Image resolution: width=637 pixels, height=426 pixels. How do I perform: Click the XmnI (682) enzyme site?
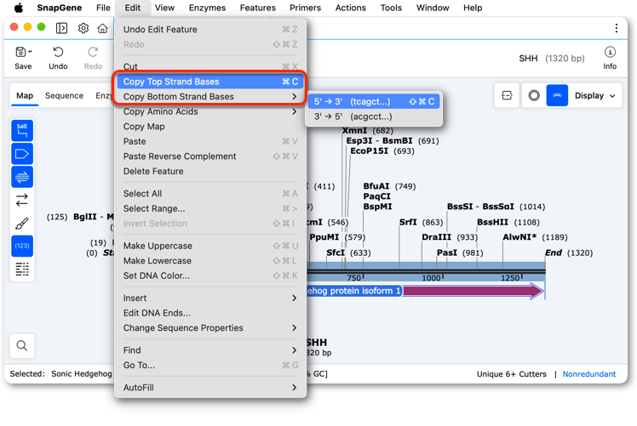(x=368, y=131)
